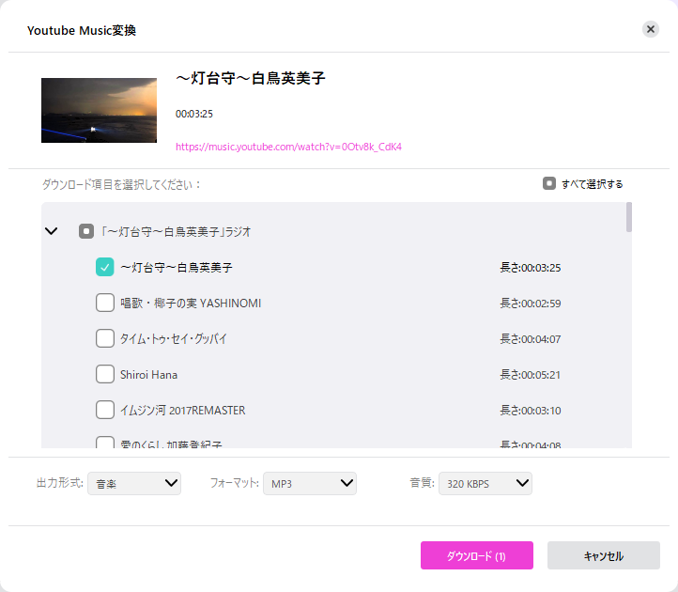Enable the Shiroi Hana track checkbox
The height and width of the screenshot is (592, 678).
105,375
